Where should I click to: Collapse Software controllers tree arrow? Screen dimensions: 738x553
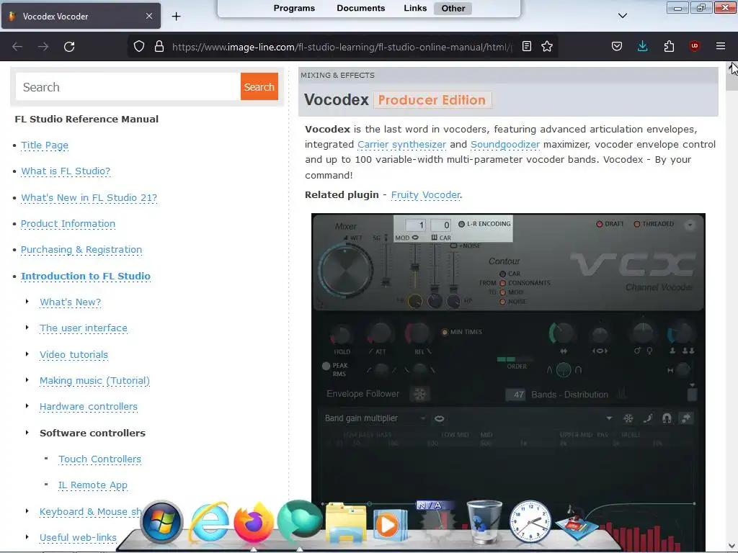[x=27, y=433]
